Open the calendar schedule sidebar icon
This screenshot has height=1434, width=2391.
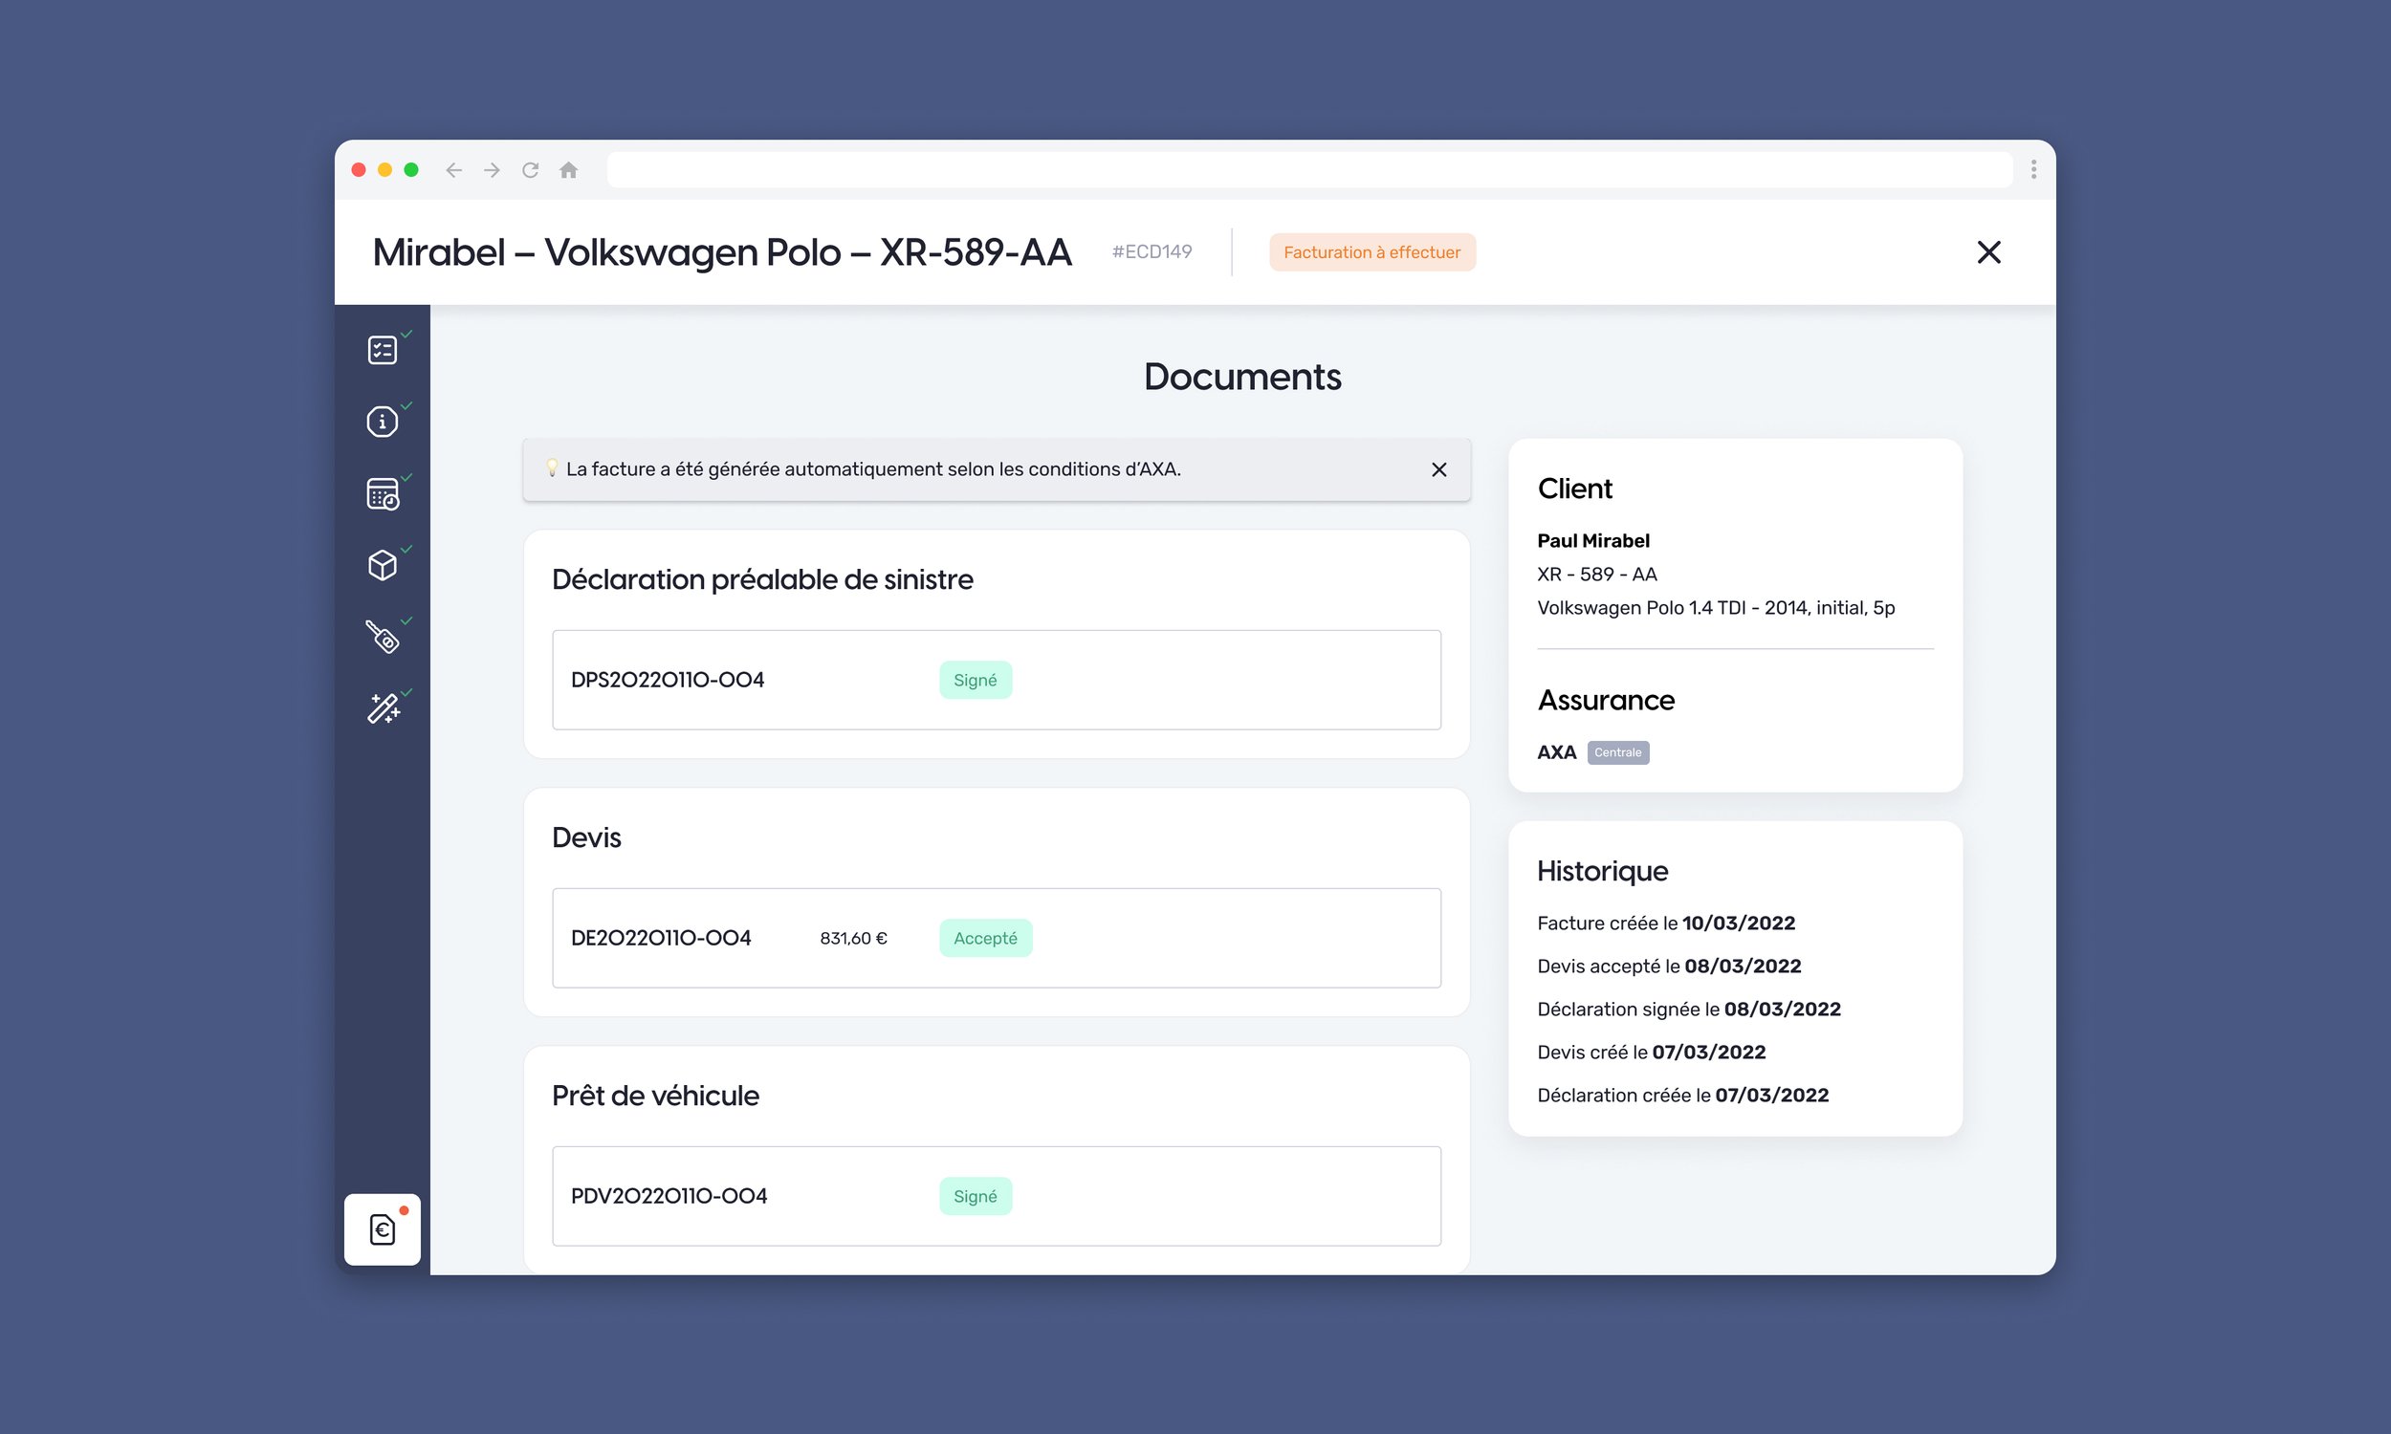coord(383,494)
